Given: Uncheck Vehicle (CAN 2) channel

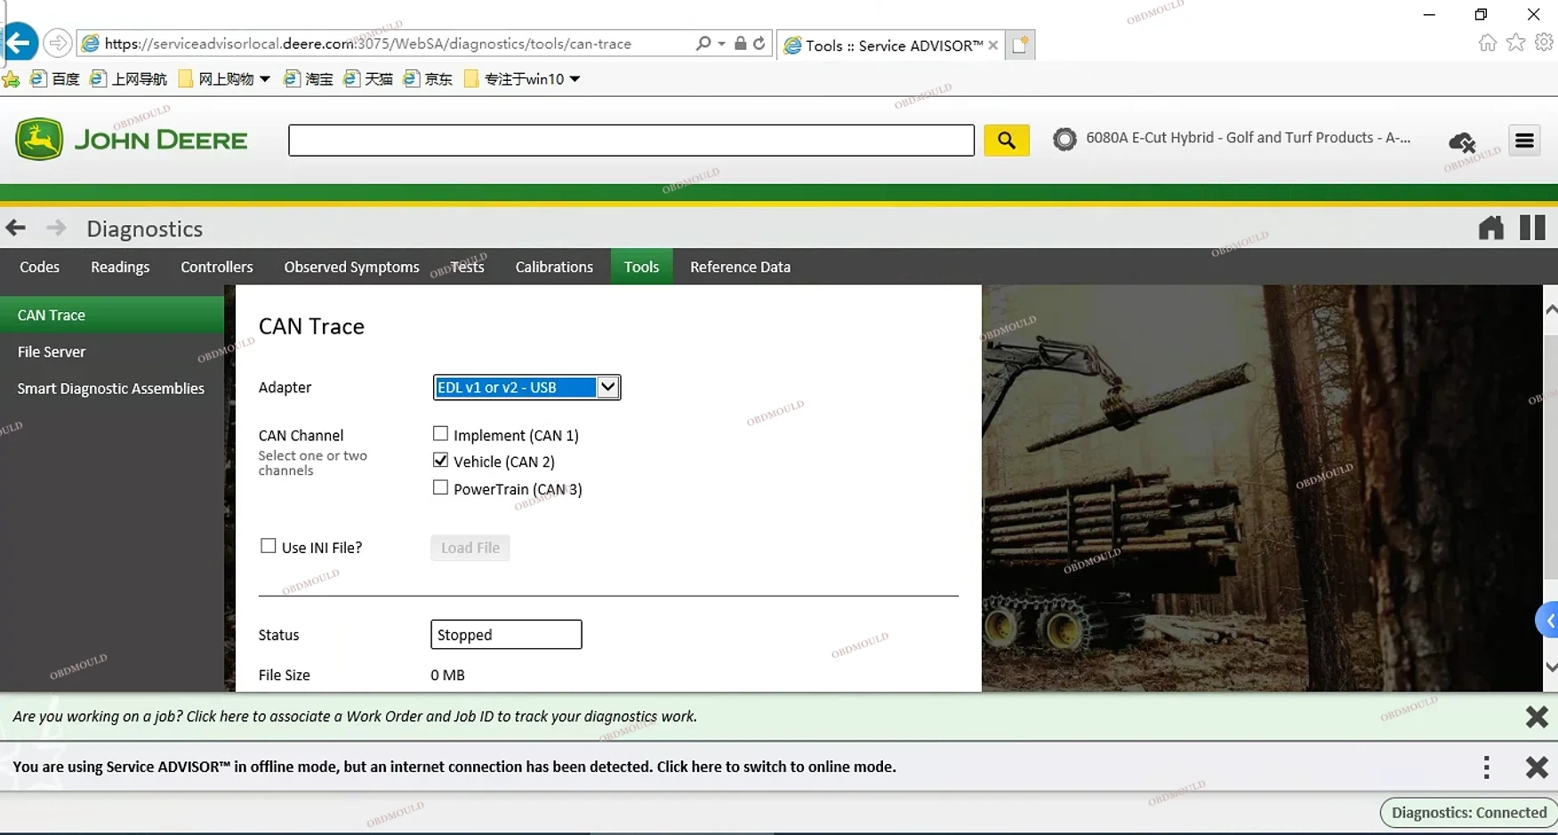Looking at the screenshot, I should 440,461.
